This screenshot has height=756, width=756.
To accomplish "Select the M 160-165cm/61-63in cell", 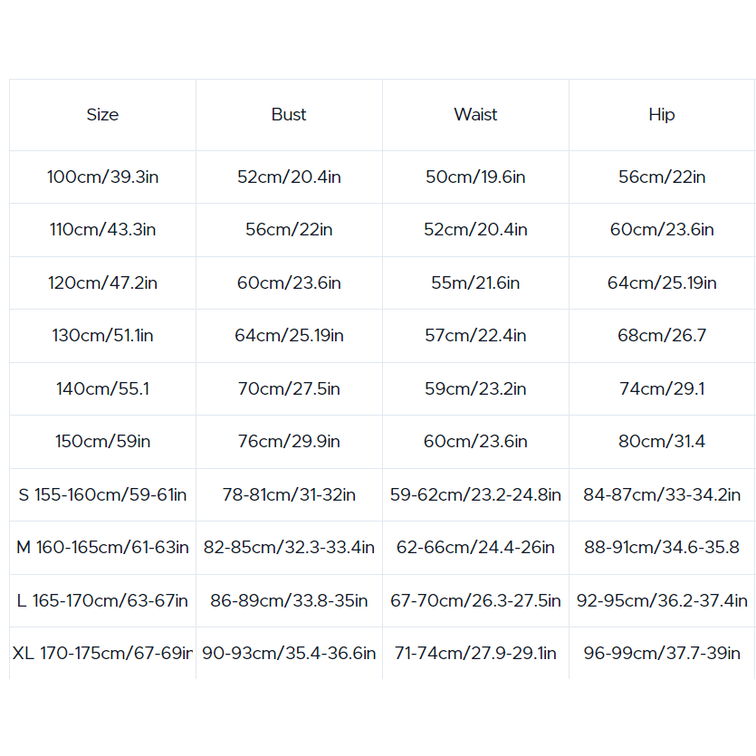I will [102, 547].
